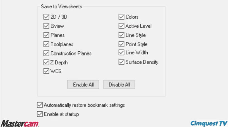Uncheck Enable at startup option

coord(40,114)
